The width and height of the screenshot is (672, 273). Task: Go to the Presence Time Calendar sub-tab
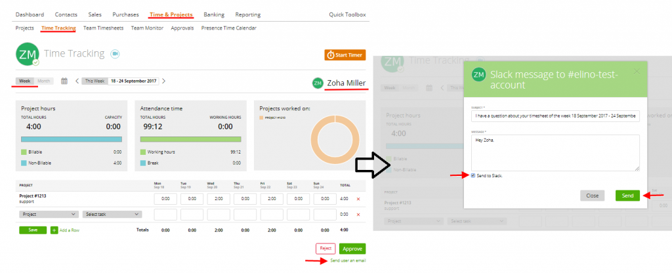pos(229,28)
